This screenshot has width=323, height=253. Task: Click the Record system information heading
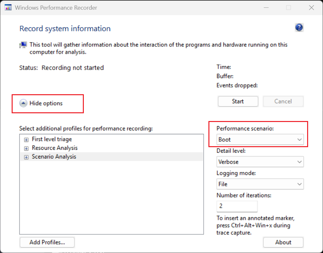(x=65, y=28)
